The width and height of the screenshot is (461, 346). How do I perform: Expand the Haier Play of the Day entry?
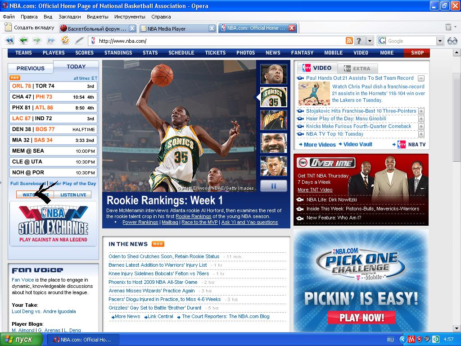[x=421, y=119]
